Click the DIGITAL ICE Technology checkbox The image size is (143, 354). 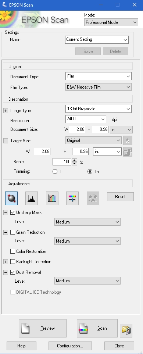[12, 292]
